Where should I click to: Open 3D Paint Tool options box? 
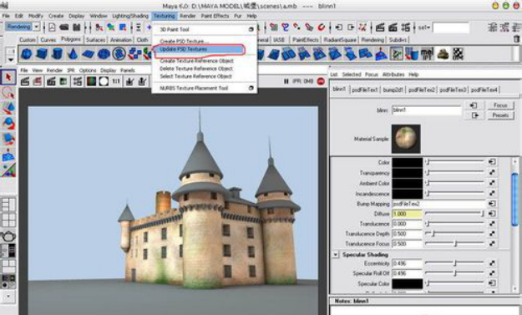(251, 29)
